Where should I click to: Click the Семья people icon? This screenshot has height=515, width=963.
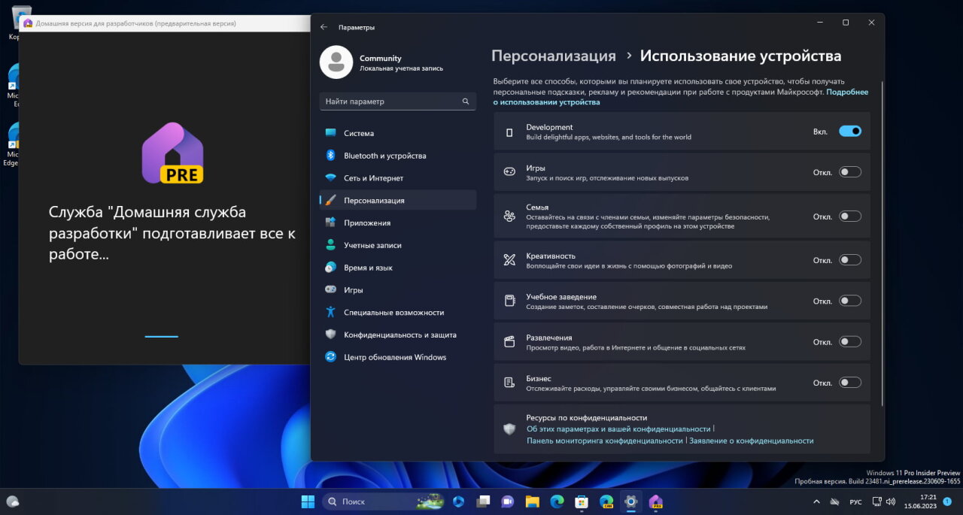point(509,217)
